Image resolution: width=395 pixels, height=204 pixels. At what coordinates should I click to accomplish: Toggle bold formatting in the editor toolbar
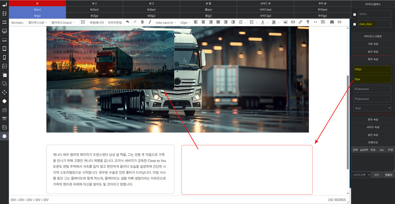pos(142,22)
